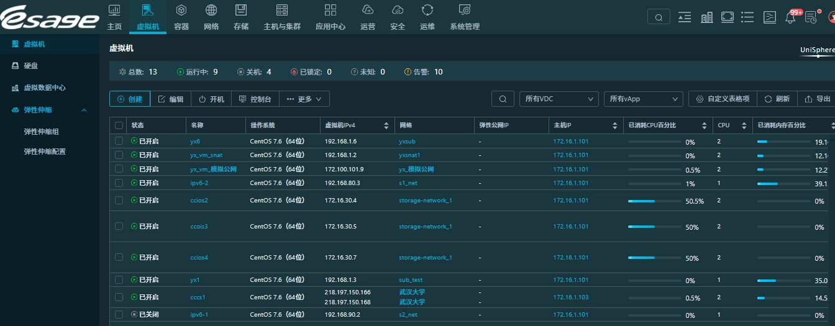Open the 容器 containers module icon
The image size is (835, 326).
[181, 11]
